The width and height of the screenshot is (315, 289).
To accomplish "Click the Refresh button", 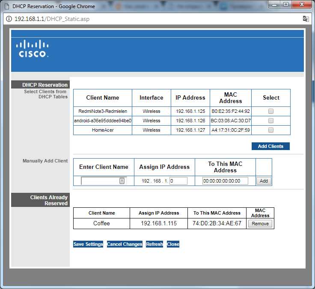I will 155,244.
